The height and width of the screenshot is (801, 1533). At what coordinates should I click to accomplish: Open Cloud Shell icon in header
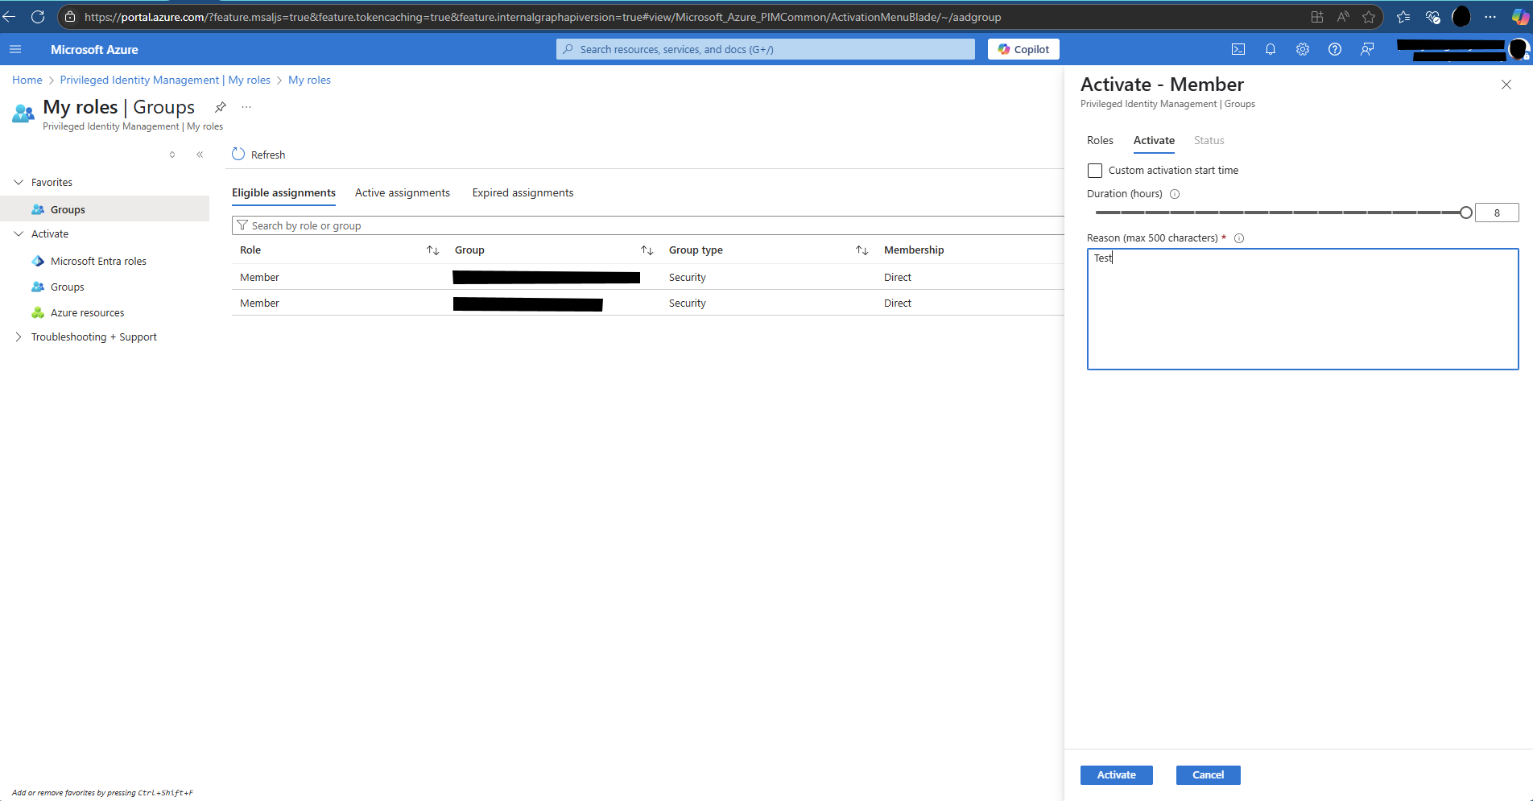tap(1238, 49)
